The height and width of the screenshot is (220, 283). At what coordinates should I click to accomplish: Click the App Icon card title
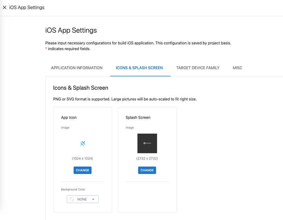coord(69,118)
